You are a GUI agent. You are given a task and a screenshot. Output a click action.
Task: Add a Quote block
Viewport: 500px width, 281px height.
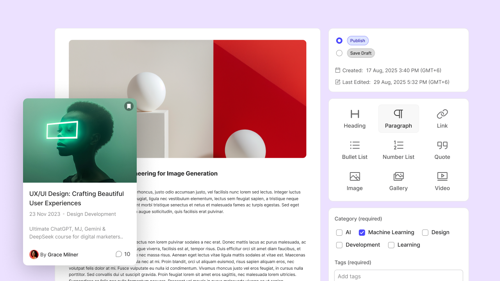[442, 149]
